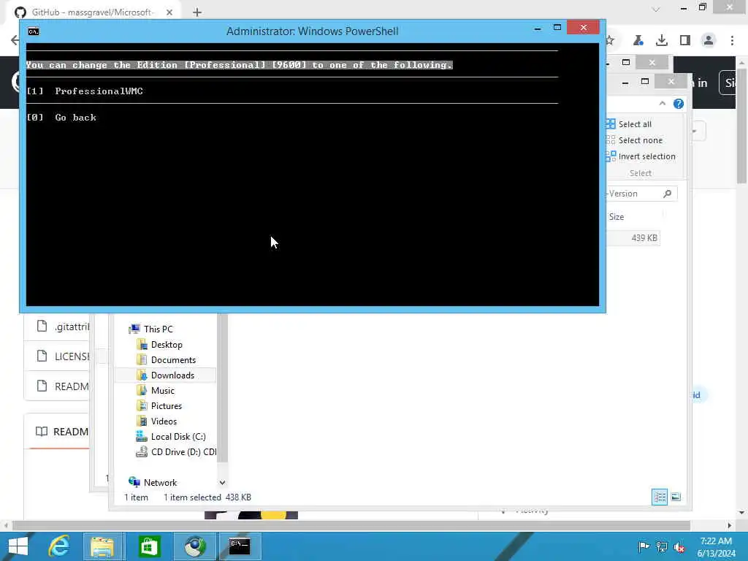Open Pictures folder in navigation pane

pyautogui.click(x=166, y=405)
